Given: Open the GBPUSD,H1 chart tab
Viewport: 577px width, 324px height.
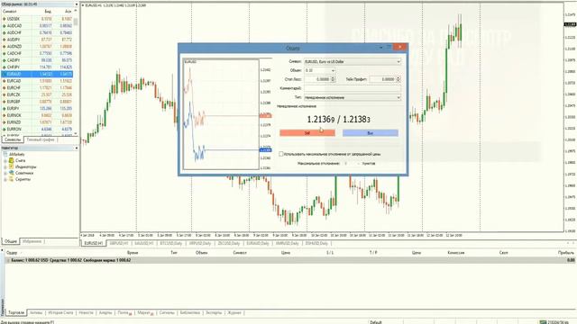Looking at the screenshot, I should 119,244.
